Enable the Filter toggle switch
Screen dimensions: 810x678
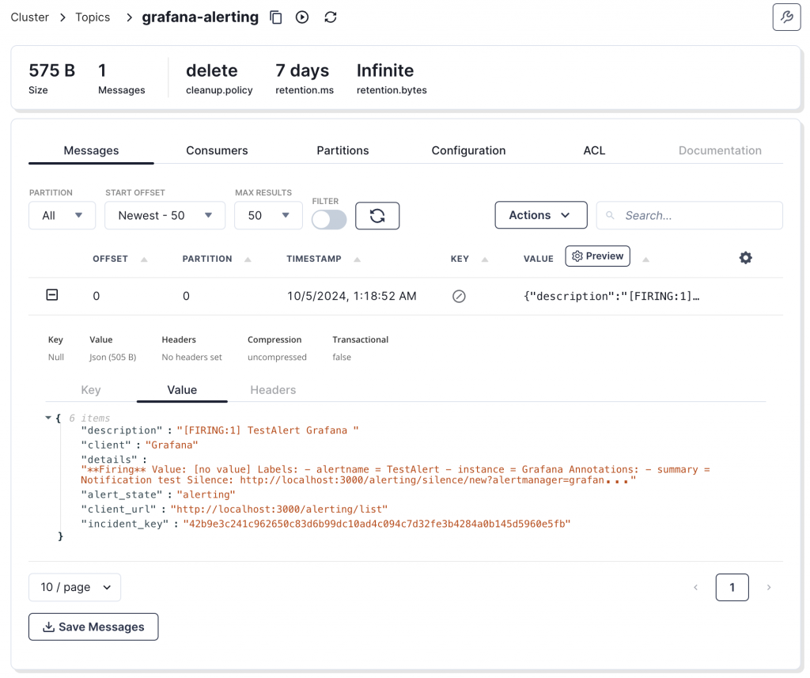coord(329,219)
